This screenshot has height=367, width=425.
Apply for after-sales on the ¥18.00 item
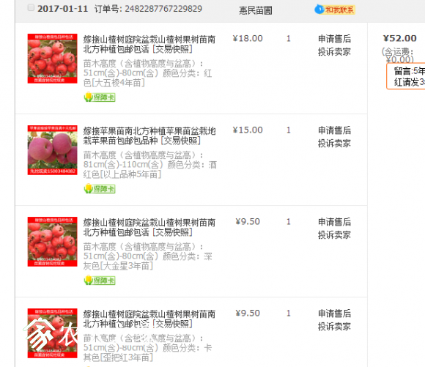(x=334, y=39)
